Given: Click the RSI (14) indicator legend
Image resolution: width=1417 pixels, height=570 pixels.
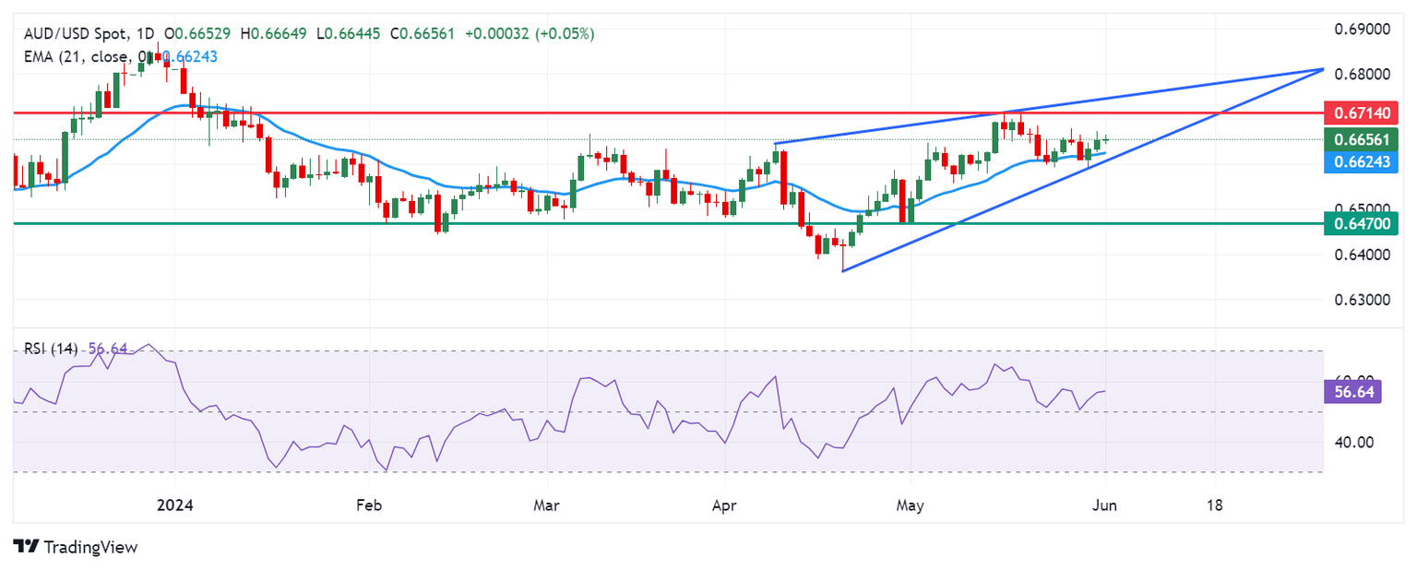Looking at the screenshot, I should tap(50, 349).
